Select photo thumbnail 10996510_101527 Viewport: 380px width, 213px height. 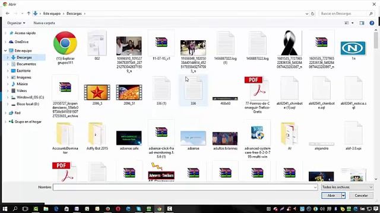(129, 54)
